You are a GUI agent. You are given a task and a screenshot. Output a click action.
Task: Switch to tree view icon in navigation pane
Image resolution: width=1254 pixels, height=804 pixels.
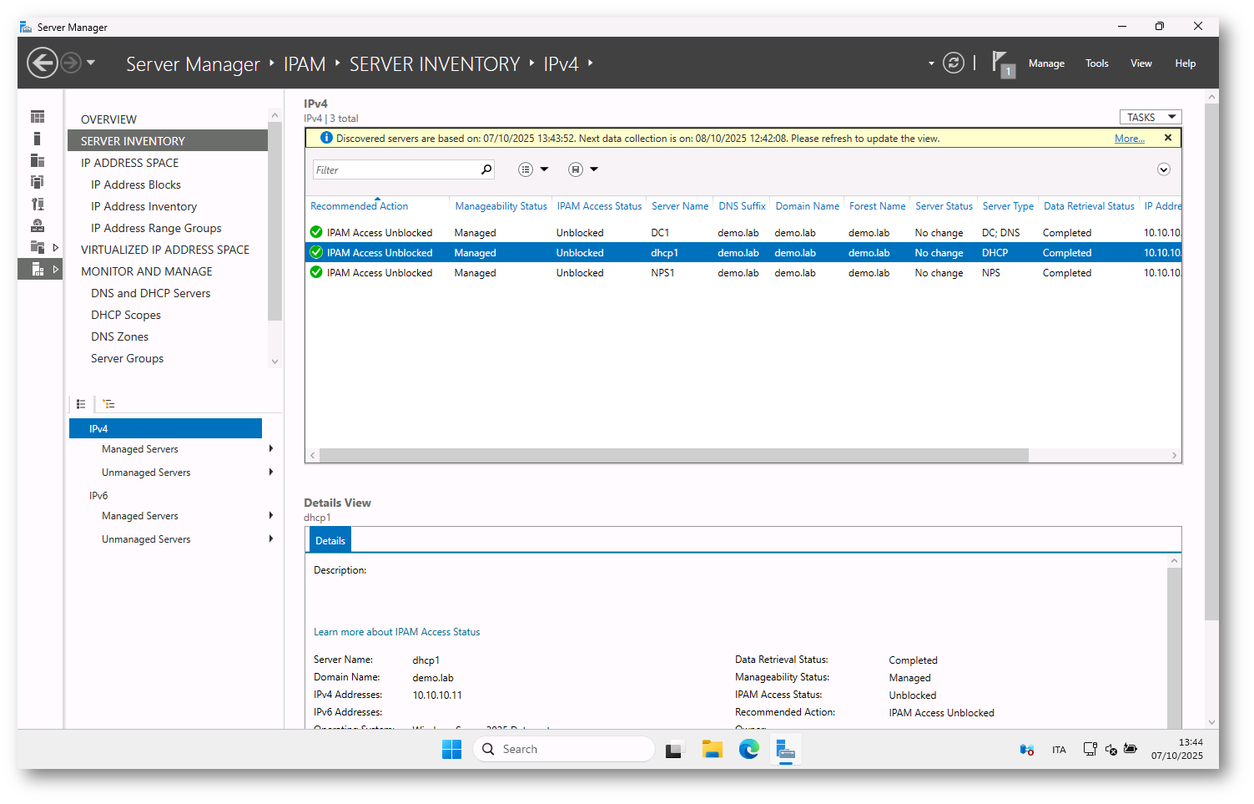[108, 404]
